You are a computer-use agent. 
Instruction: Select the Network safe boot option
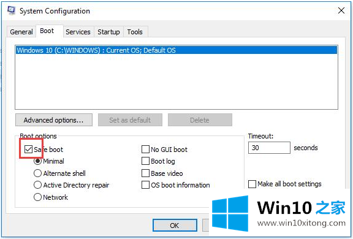37,197
